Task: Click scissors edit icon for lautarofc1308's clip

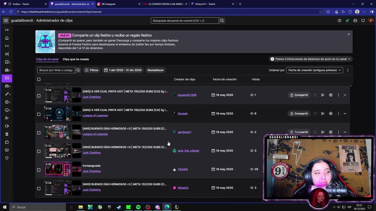Action: click(323, 95)
